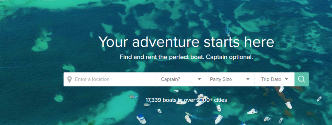Click the map pin location icon
Viewport: 332px width, 125px height.
69,80
